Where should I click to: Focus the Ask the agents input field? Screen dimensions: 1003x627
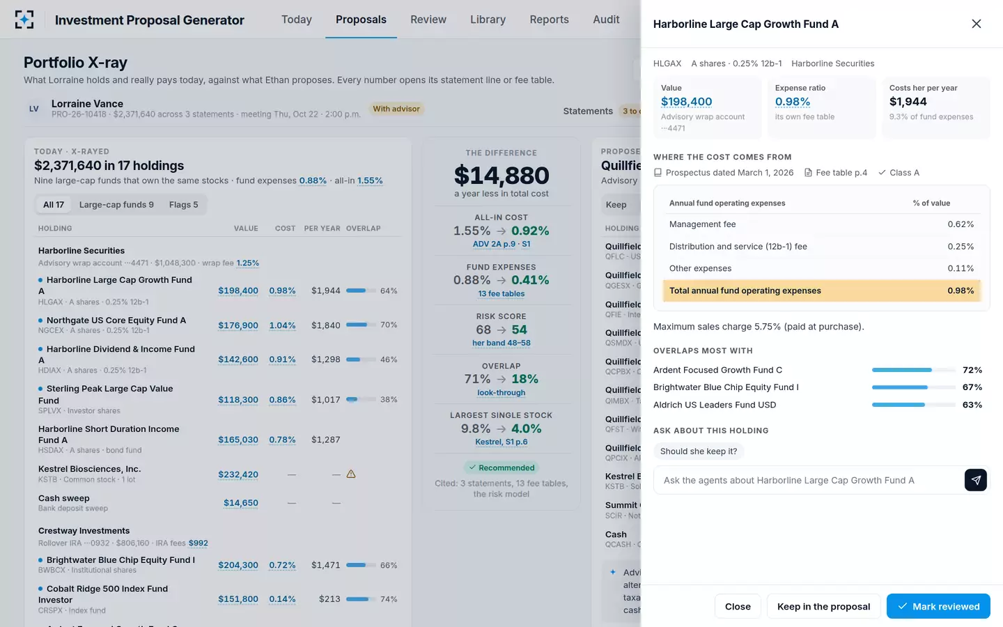pos(808,480)
